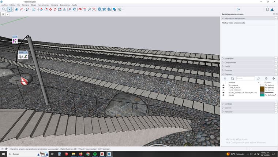The width and height of the screenshot is (278, 157).
Task: Select the Pan hand tool
Action: (x=85, y=9)
